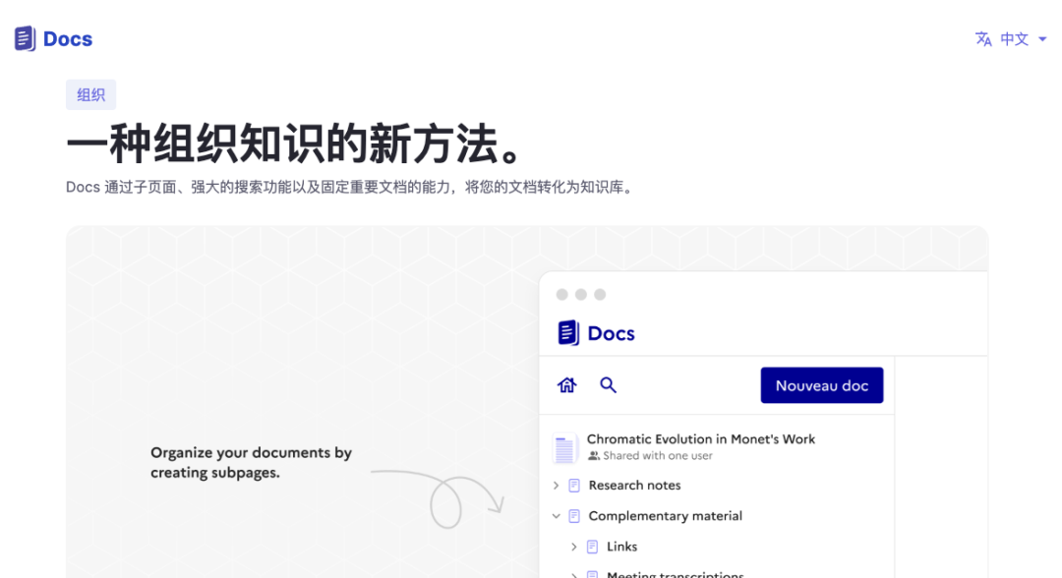Image resolution: width=1062 pixels, height=578 pixels.
Task: Click the 组织 tag label
Action: (x=90, y=94)
